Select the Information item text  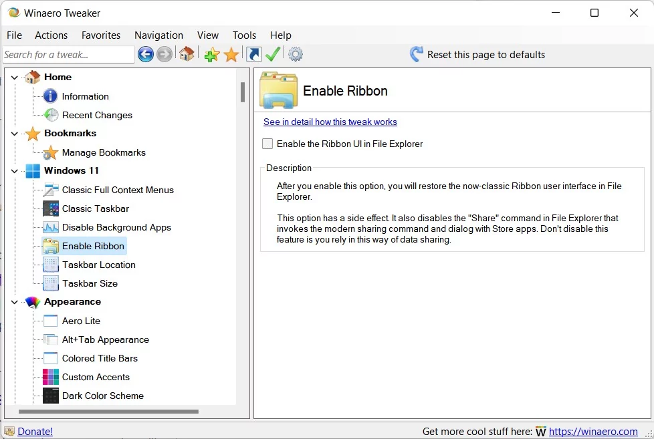(85, 96)
